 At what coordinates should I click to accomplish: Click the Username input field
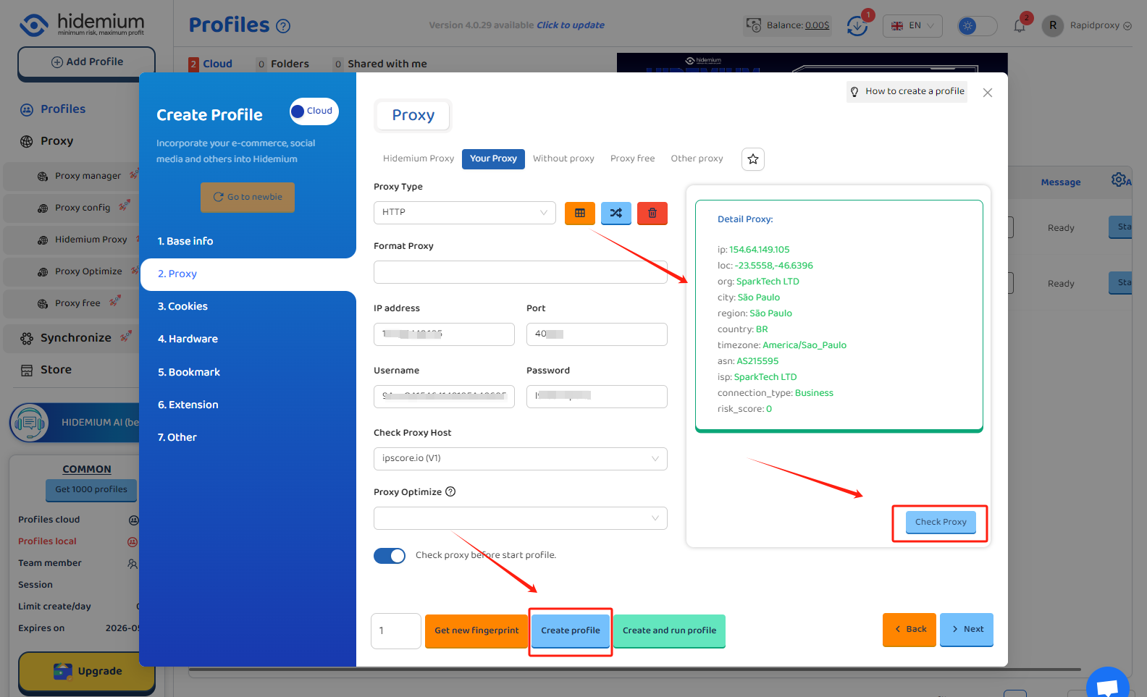click(444, 397)
